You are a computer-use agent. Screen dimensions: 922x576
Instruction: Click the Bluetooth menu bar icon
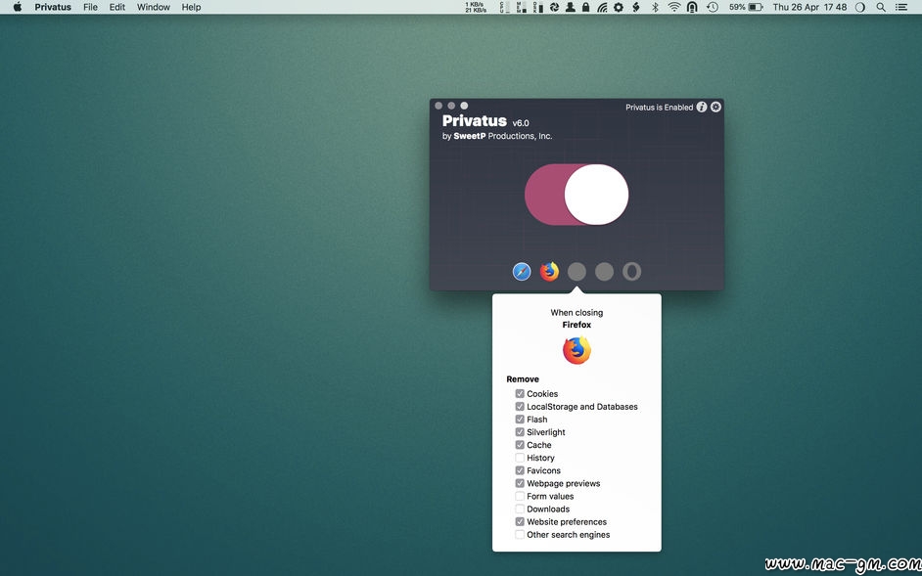655,7
